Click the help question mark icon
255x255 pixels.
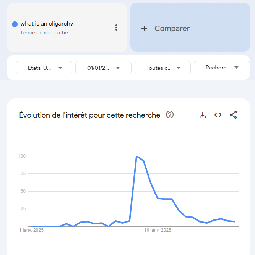pos(170,115)
